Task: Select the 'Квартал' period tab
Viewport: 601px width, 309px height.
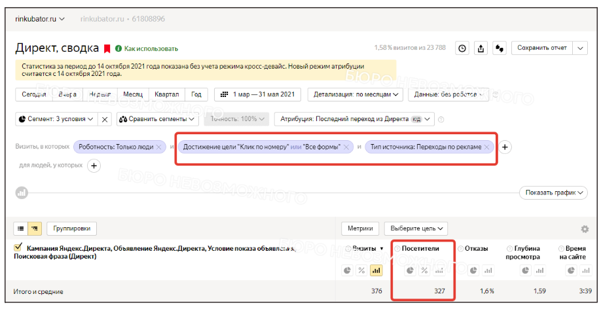Action: pos(166,94)
